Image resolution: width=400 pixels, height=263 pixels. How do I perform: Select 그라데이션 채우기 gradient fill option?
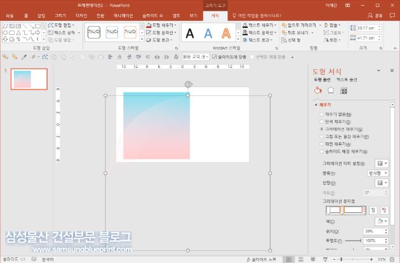click(341, 129)
